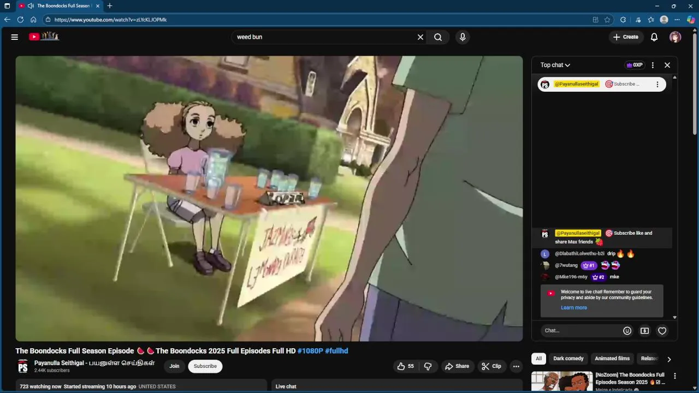Reload the page

pos(20,20)
